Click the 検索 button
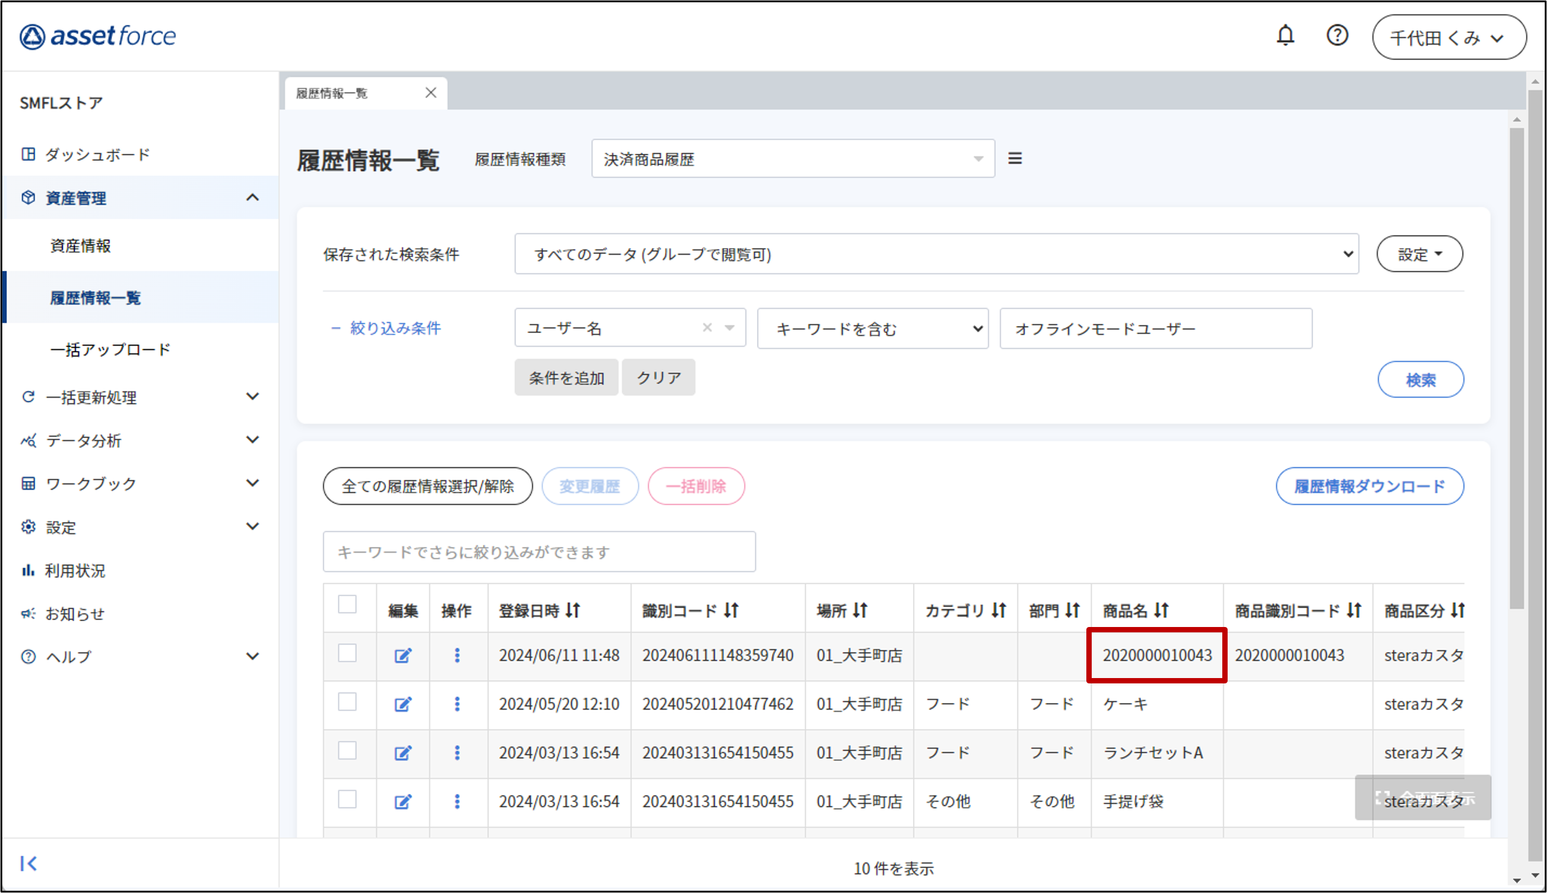 coord(1420,379)
